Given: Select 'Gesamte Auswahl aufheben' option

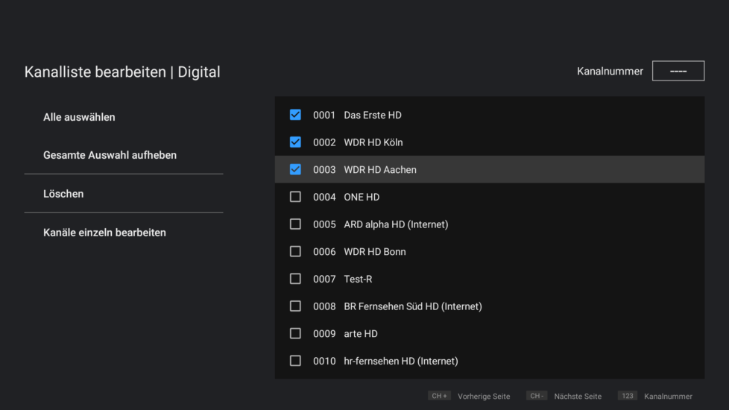Looking at the screenshot, I should (110, 155).
